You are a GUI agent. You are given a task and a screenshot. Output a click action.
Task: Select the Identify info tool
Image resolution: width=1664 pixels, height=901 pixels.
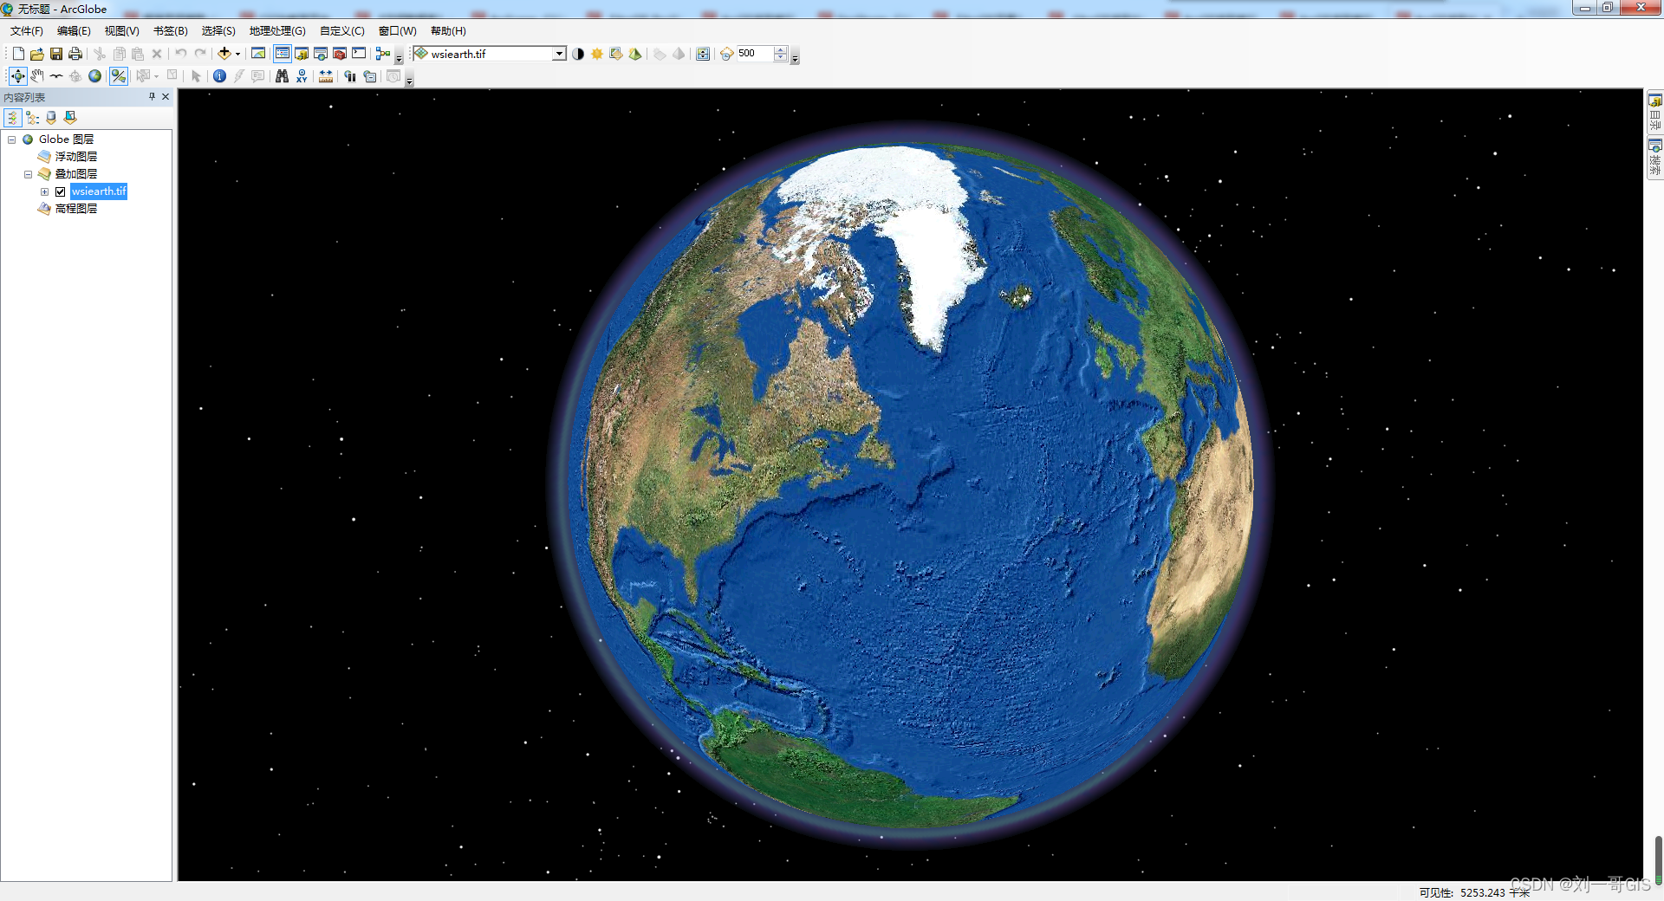pyautogui.click(x=219, y=76)
